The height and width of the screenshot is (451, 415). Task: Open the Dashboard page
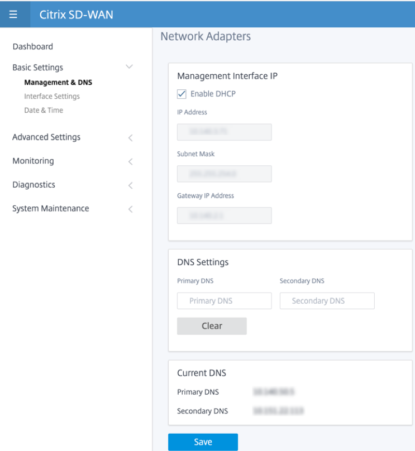[33, 46]
